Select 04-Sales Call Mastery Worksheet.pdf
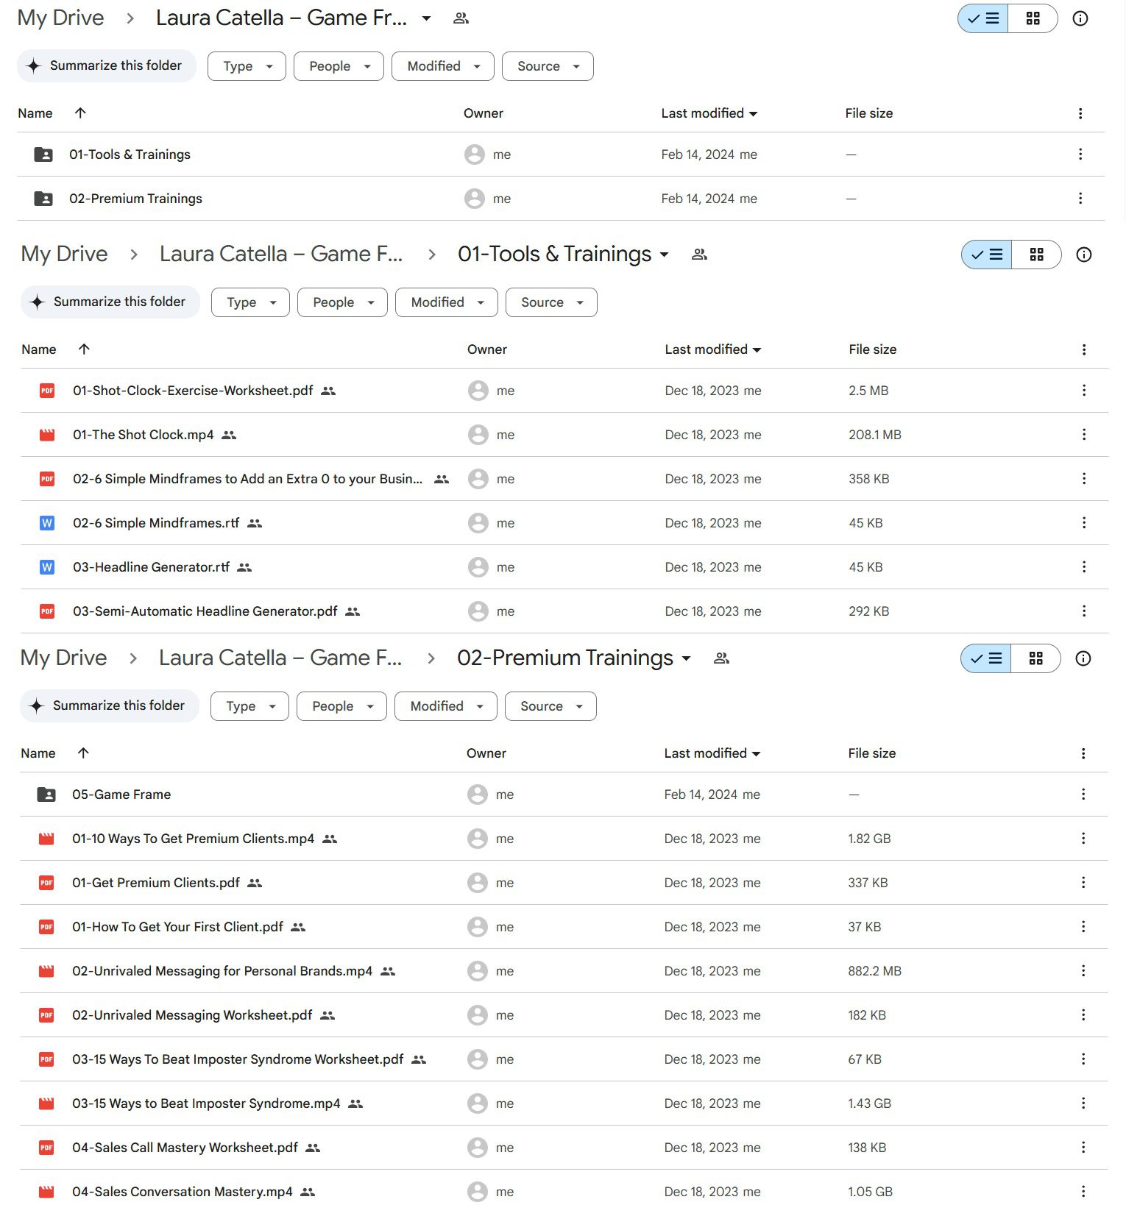The height and width of the screenshot is (1205, 1126). 564,1148
